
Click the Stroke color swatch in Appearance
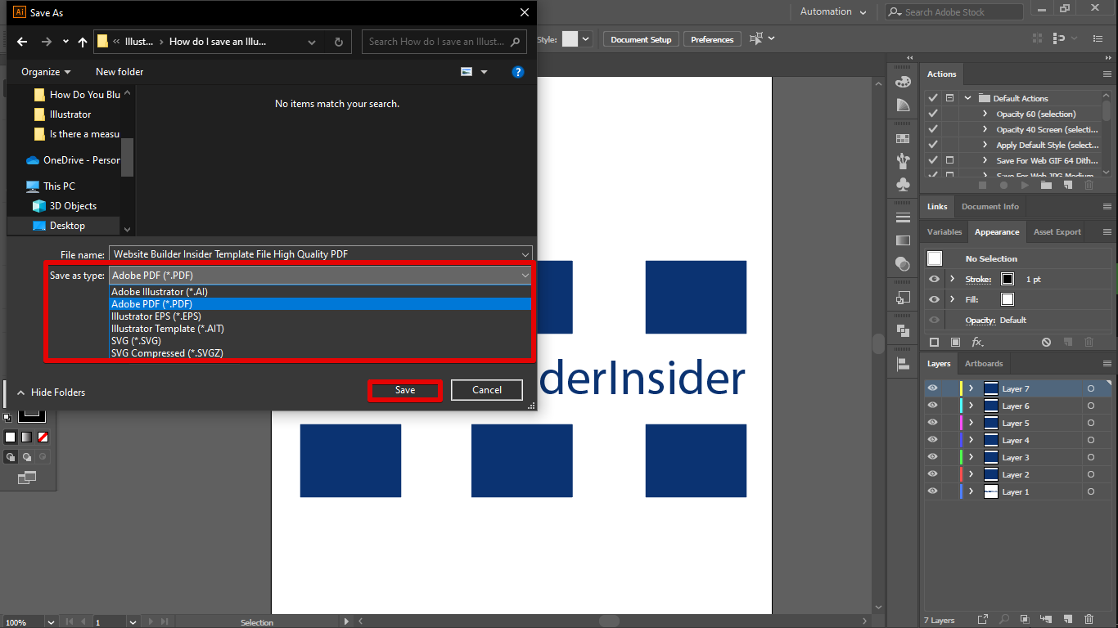1008,279
